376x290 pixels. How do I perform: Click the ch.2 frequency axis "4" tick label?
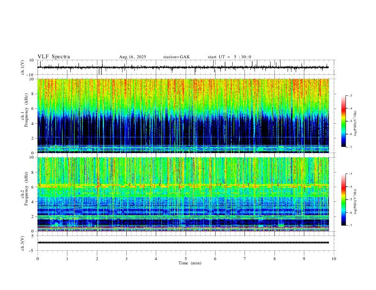click(33, 202)
